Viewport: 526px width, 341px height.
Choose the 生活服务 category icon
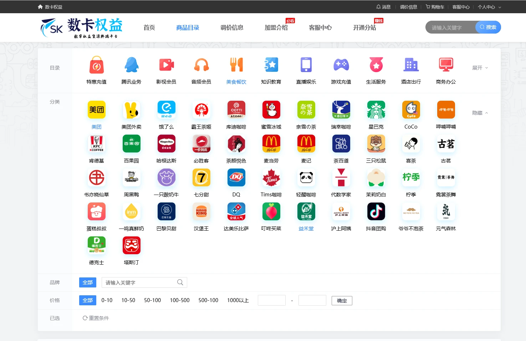[376, 65]
